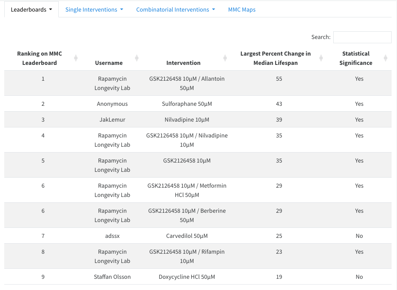Image resolution: width=397 pixels, height=290 pixels.
Task: Click the Username column sort icon
Action: pos(137,58)
